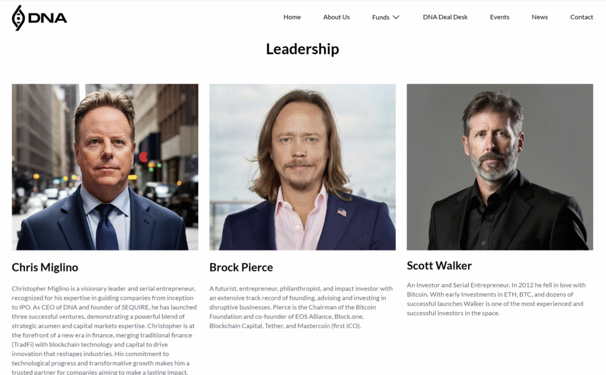This screenshot has height=375, width=606.
Task: Go to the Home page
Action: tap(292, 17)
